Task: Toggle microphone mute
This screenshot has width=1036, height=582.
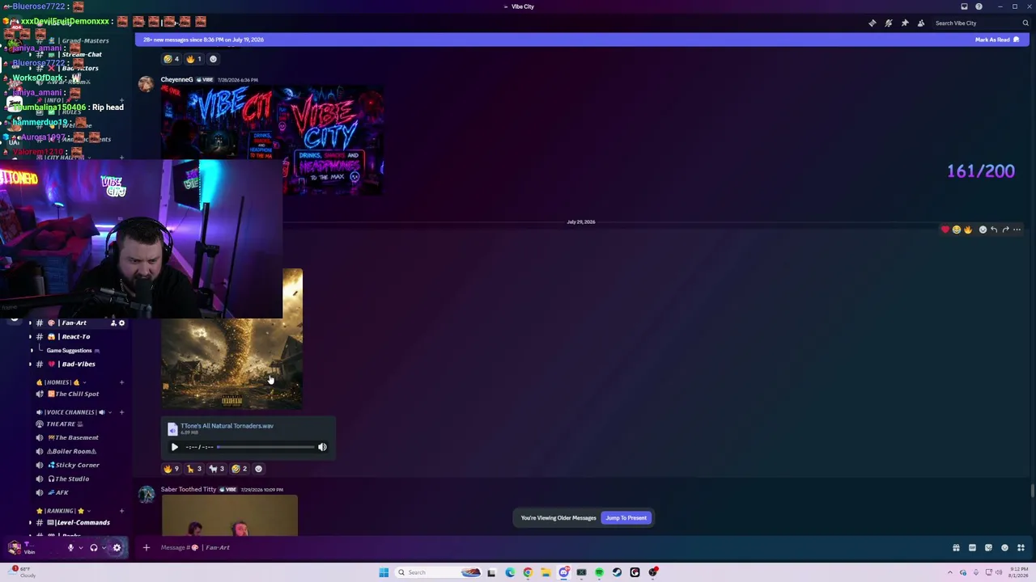Action: click(70, 548)
